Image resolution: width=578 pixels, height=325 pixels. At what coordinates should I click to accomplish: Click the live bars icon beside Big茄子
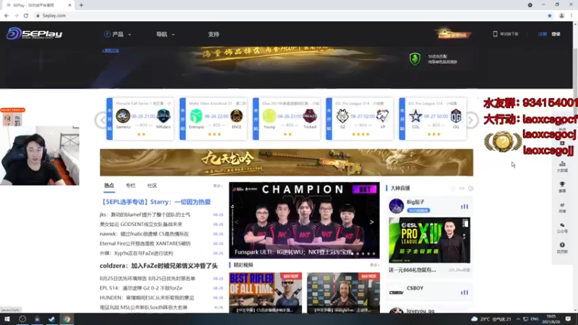pos(465,207)
